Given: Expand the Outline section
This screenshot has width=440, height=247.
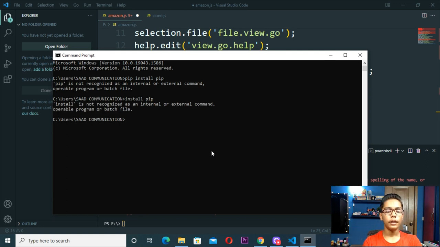Looking at the screenshot, I should [29, 224].
